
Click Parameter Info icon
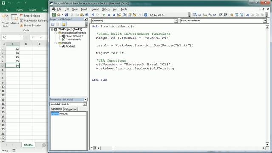[x=210, y=15]
